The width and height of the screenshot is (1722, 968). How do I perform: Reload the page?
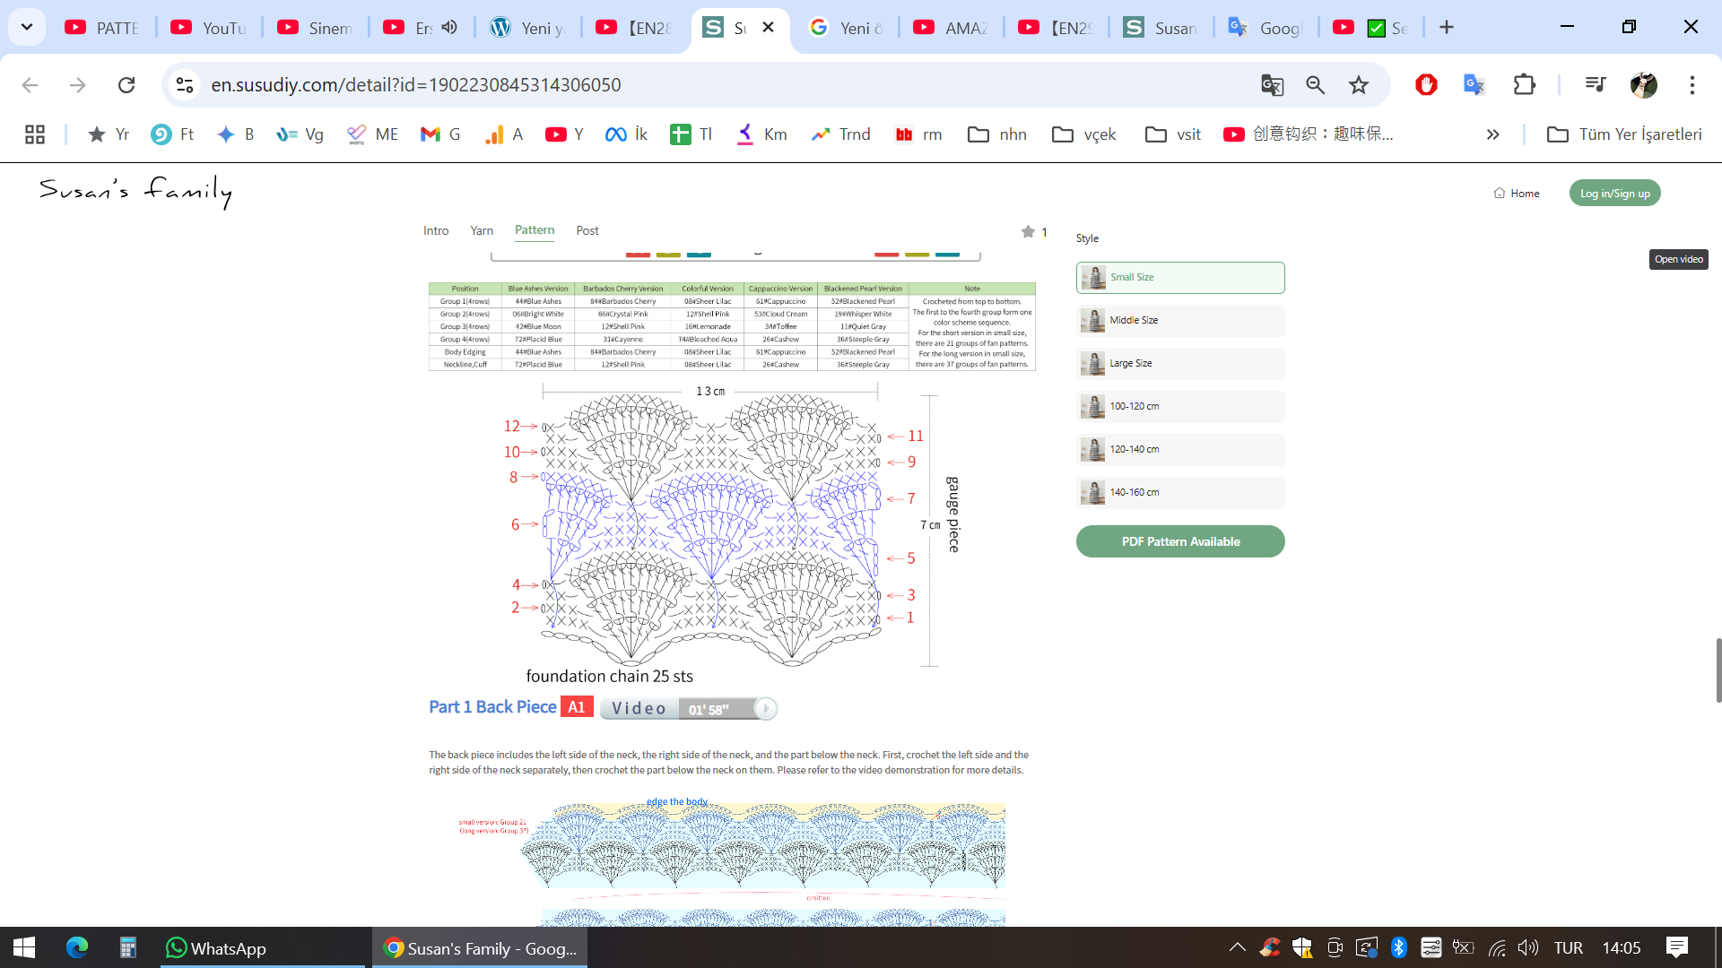(126, 85)
